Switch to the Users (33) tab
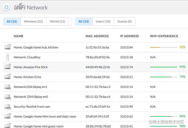The image size is (188, 128). [103, 21]
